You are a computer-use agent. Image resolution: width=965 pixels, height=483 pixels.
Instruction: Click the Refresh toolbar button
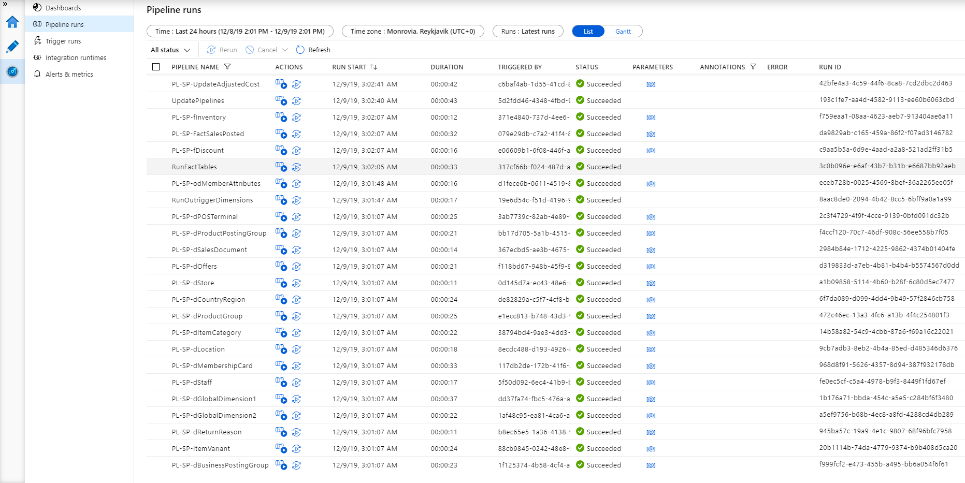(x=313, y=50)
